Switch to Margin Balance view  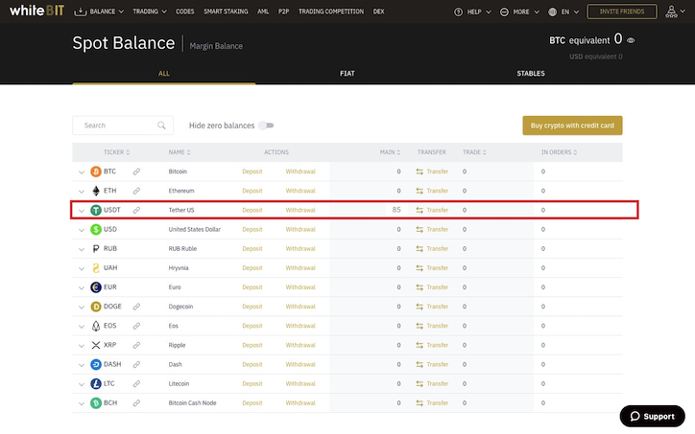pos(216,46)
